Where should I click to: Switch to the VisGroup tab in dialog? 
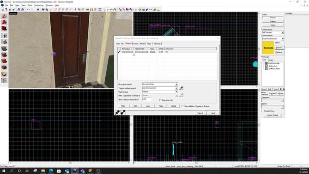pyautogui.click(x=157, y=43)
